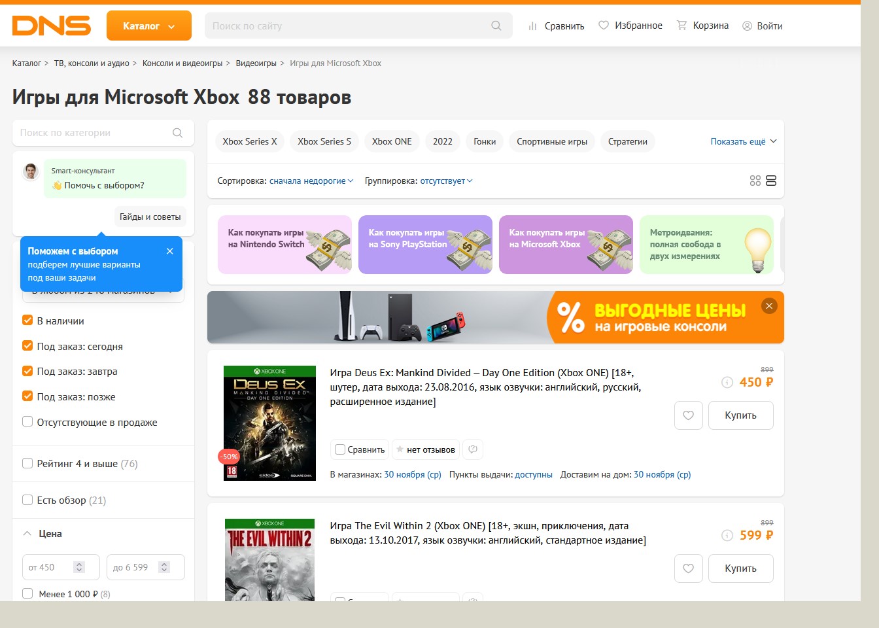This screenshot has width=879, height=628.
Task: Enable the Есть обзор filter
Action: click(x=27, y=500)
